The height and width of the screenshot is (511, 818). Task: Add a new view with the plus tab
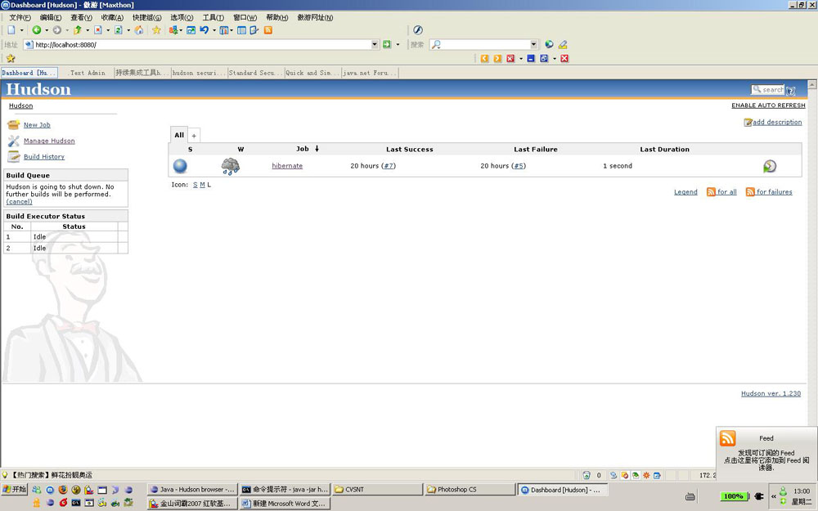coord(194,136)
